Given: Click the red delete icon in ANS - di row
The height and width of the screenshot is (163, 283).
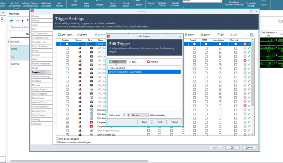Looking at the screenshot, I should point(245,106).
